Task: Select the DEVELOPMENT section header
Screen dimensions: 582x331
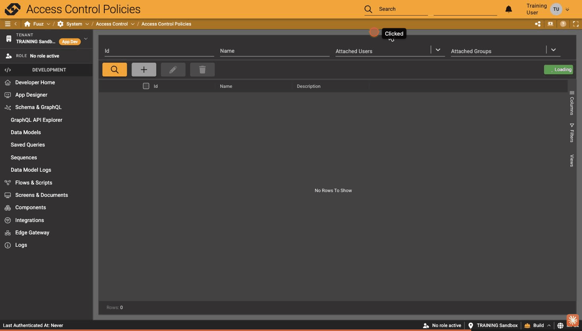Action: point(46,70)
